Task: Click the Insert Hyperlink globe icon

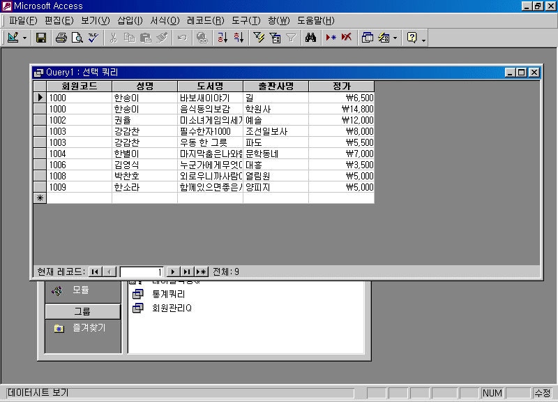Action: (202, 38)
